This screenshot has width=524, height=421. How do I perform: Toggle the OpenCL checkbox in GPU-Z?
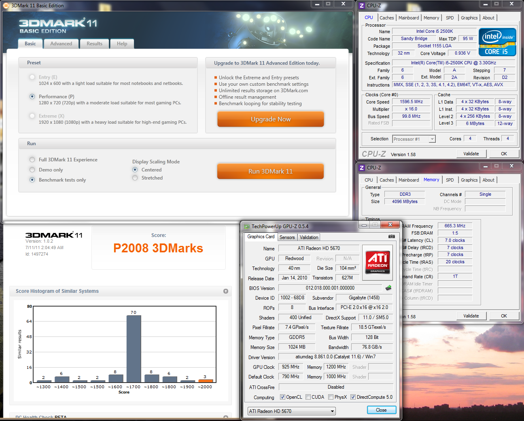tap(282, 397)
